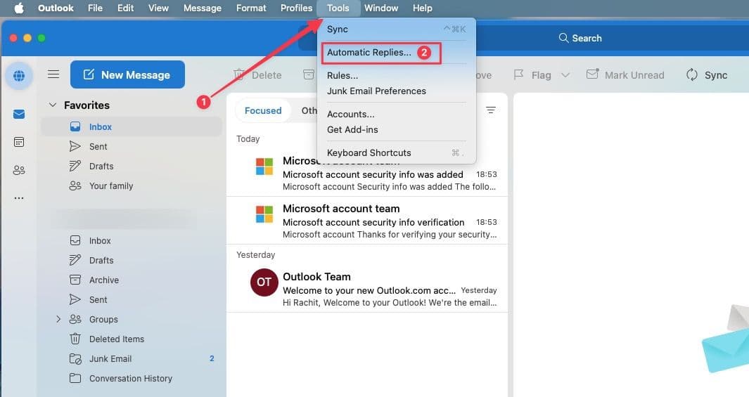Click the globe account icon

(x=19, y=75)
